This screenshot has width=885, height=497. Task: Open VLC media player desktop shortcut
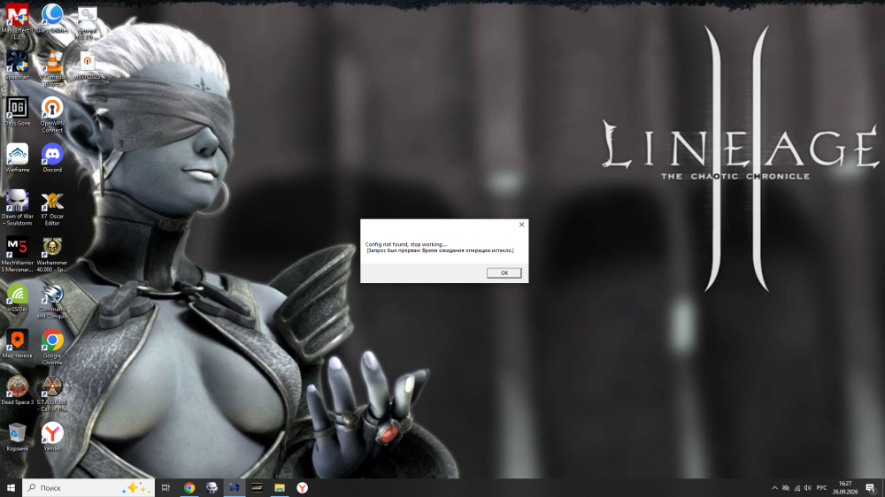pyautogui.click(x=52, y=68)
